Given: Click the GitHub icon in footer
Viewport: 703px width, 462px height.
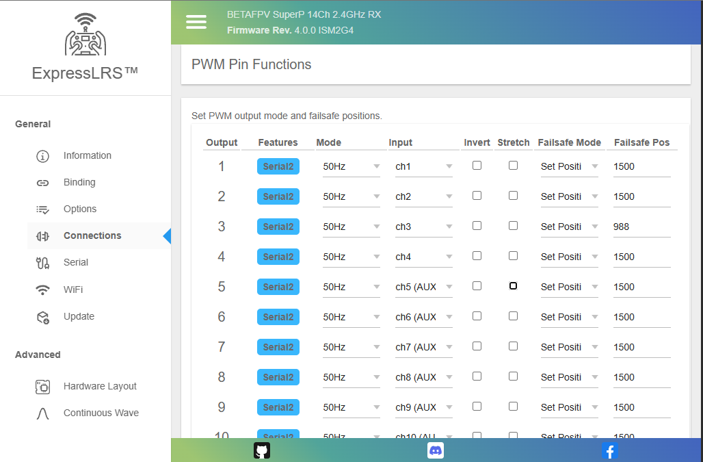Looking at the screenshot, I should pyautogui.click(x=262, y=450).
